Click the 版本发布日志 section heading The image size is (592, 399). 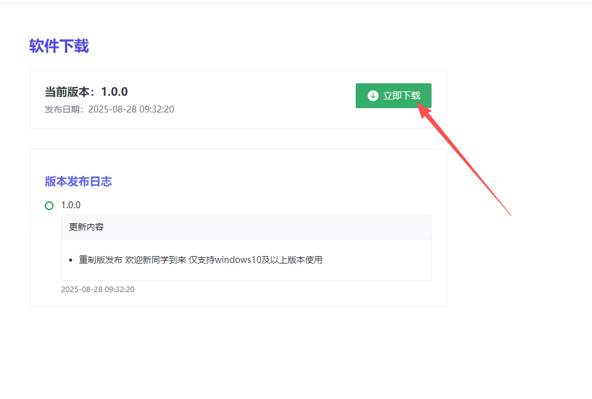click(x=78, y=181)
